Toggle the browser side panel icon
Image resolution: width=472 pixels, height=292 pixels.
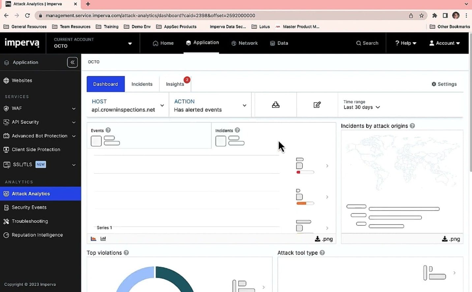(x=445, y=15)
